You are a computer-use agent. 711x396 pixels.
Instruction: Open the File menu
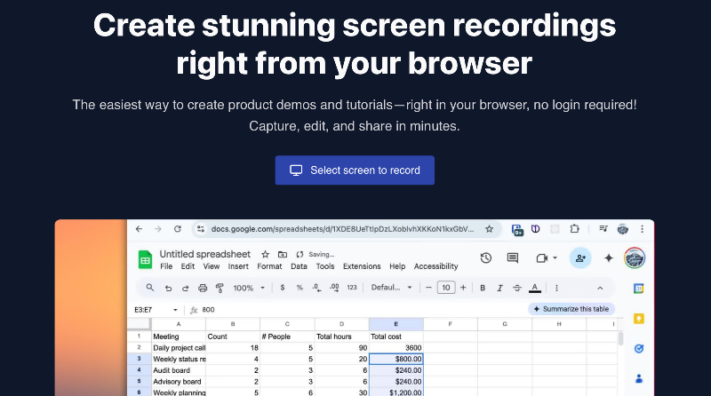coord(166,266)
